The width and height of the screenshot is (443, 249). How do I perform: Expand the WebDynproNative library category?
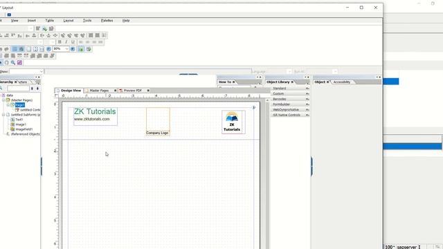(290, 109)
